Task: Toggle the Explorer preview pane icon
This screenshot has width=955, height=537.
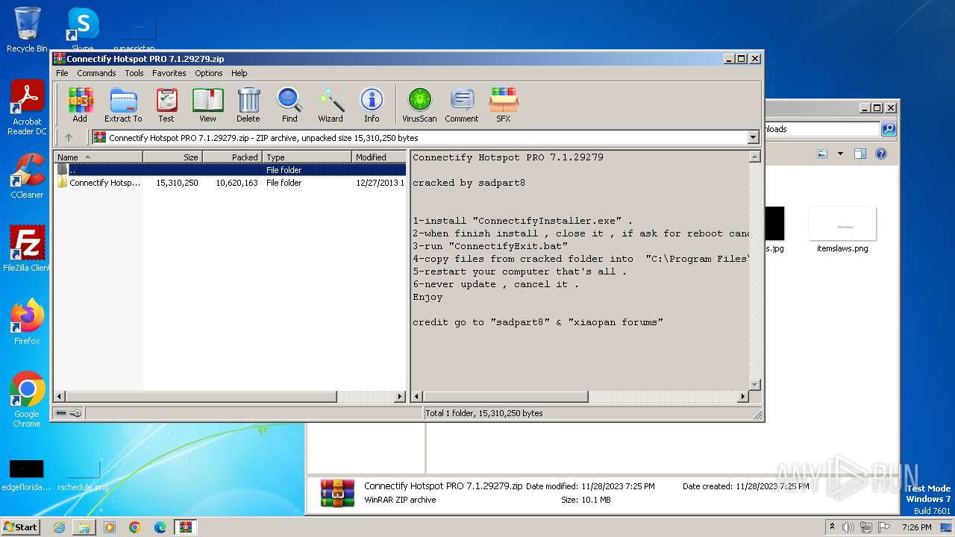Action: pos(860,154)
